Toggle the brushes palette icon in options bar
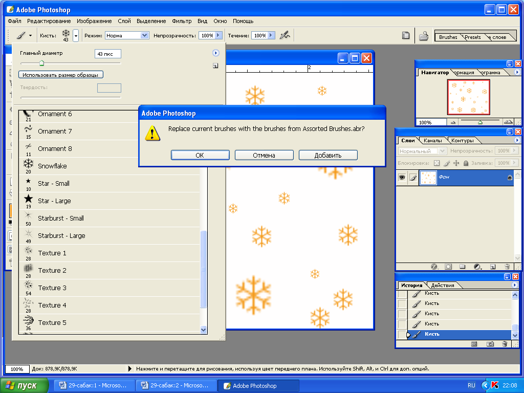The height and width of the screenshot is (393, 524). tap(406, 35)
